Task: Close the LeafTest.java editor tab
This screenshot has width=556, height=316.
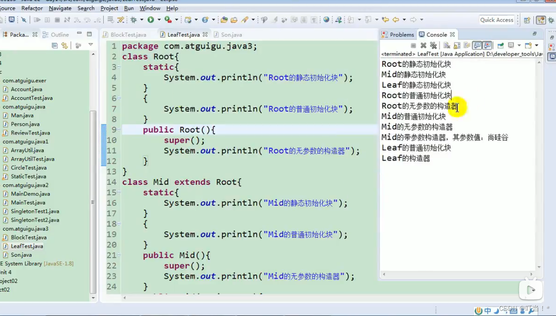Action: 205,35
